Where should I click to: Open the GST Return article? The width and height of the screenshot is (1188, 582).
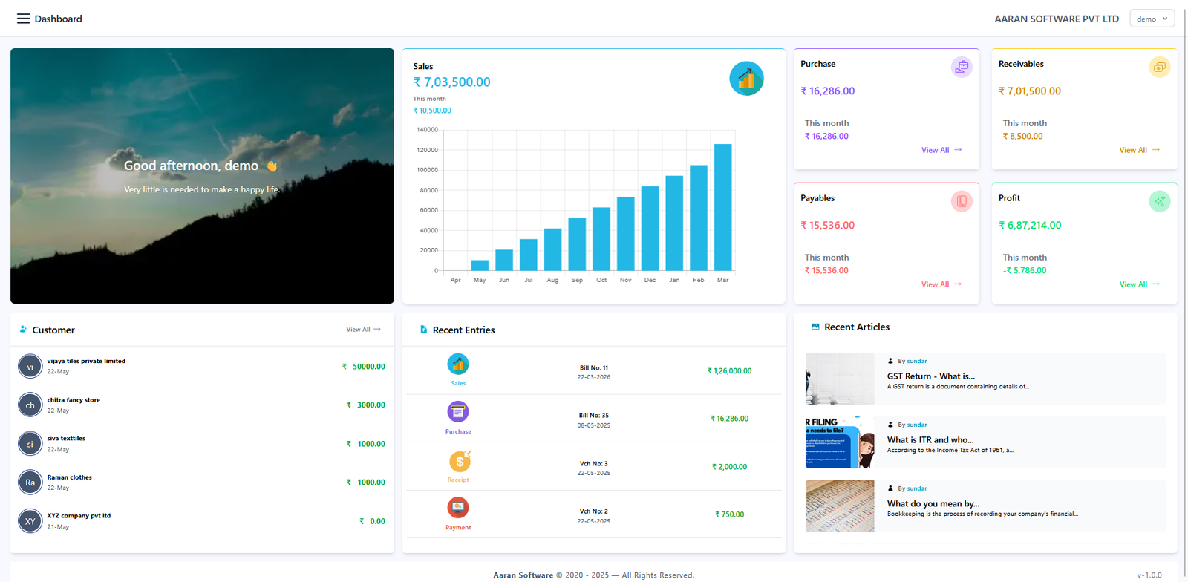[x=930, y=376]
